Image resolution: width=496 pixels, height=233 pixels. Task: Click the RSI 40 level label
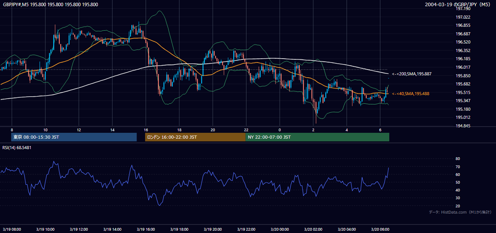(x=458, y=190)
